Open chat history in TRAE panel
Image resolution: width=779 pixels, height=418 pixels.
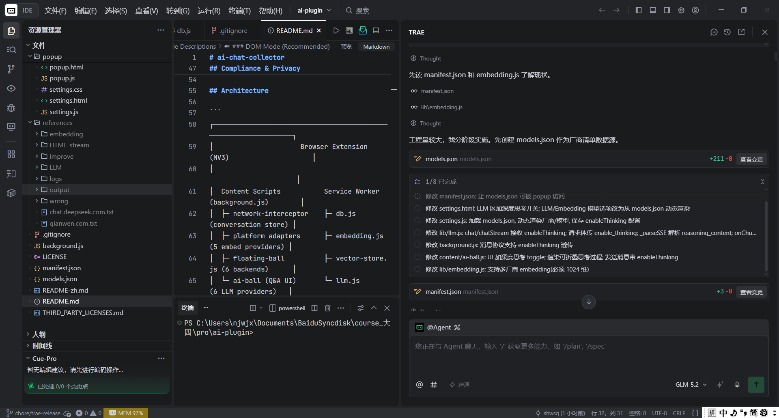[727, 32]
